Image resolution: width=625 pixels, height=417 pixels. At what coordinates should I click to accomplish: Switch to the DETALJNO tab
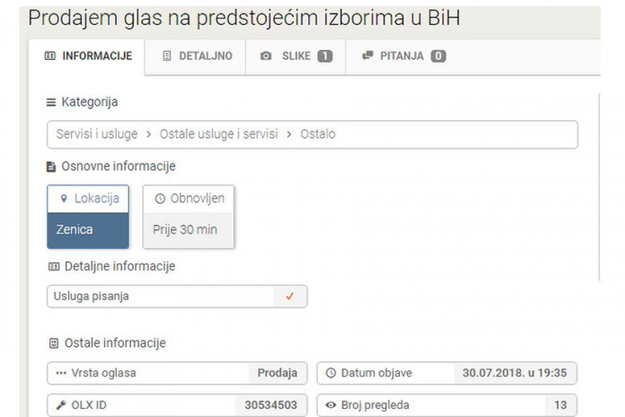(x=195, y=56)
